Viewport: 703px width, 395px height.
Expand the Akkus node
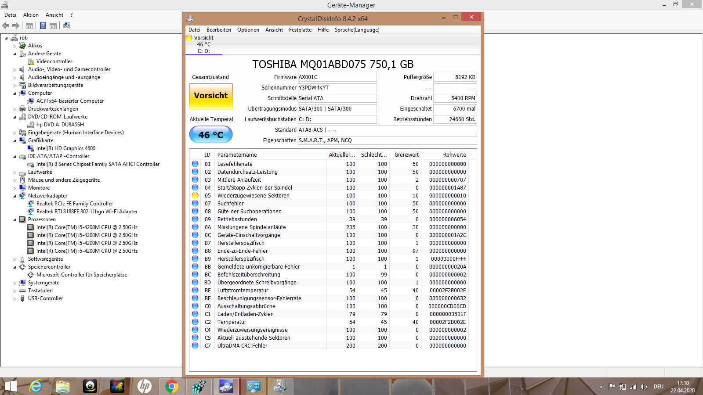click(x=14, y=46)
